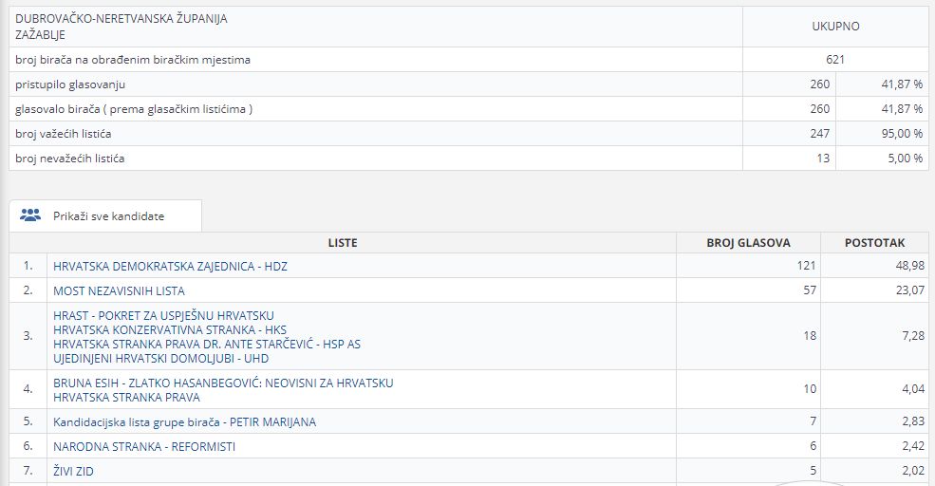Select the broj nevažećih listića row label
The image size is (935, 486).
click(70, 159)
